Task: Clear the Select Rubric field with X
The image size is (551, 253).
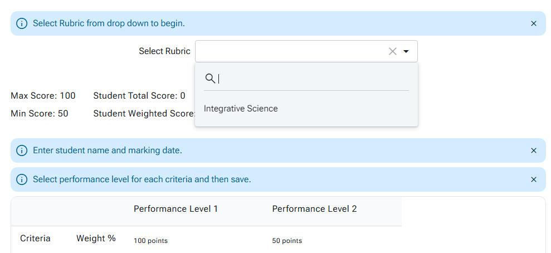Action: [392, 51]
